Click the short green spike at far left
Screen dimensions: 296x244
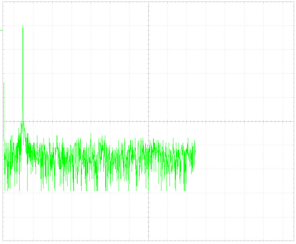4,84
